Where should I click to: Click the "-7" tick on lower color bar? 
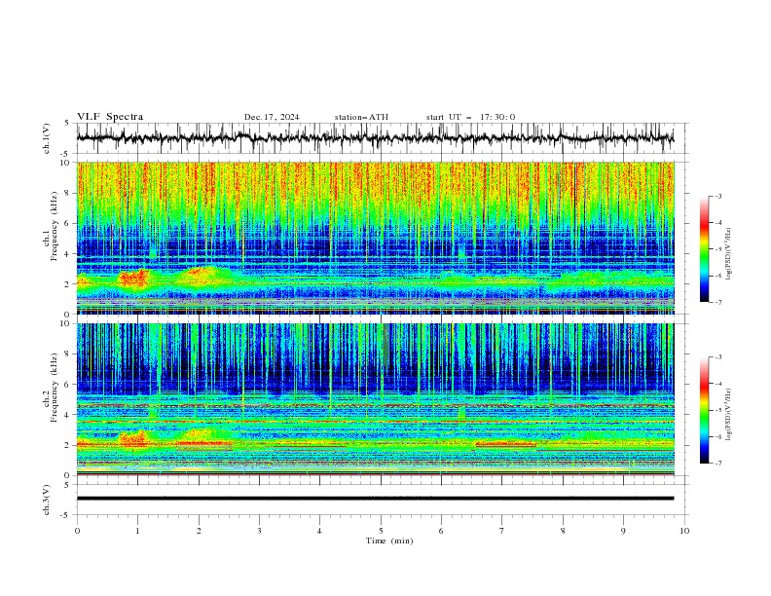(x=718, y=463)
